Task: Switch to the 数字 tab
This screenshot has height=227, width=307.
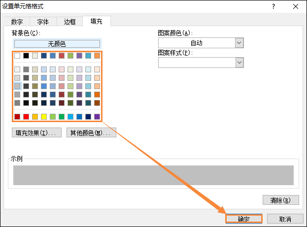Action: (17, 22)
